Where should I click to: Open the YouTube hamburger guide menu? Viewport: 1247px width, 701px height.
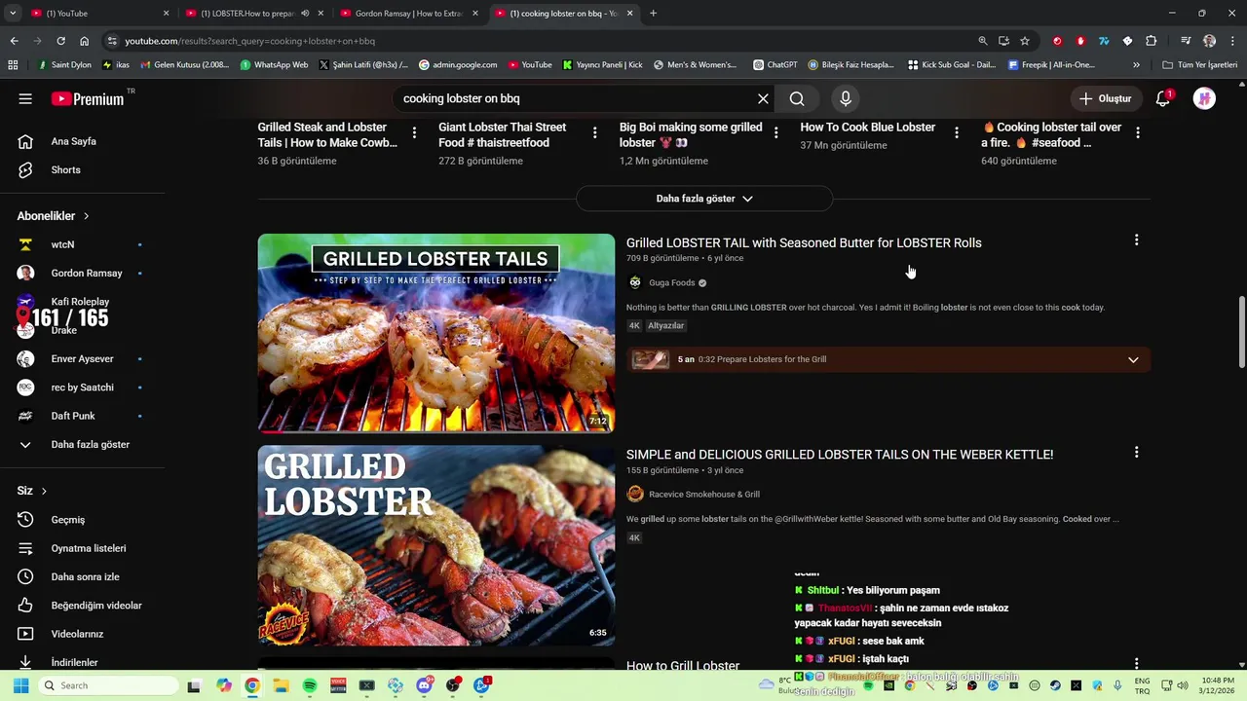pyautogui.click(x=25, y=98)
